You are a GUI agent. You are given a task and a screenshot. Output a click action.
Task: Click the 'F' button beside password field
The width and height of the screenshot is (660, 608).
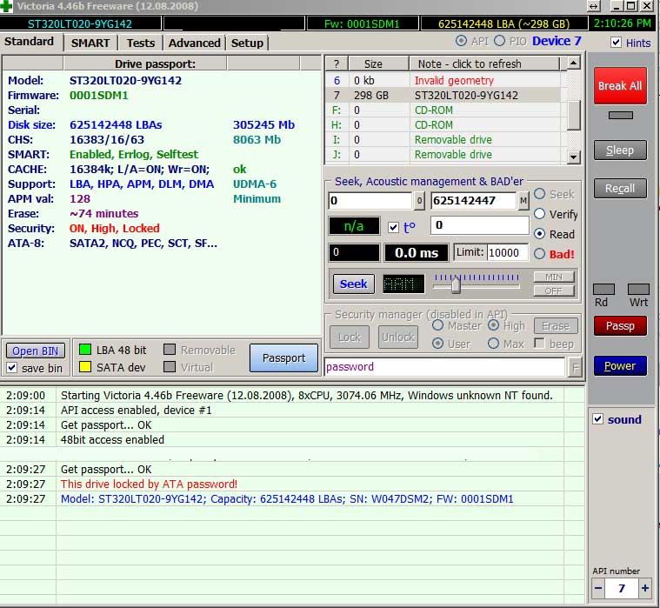(575, 368)
